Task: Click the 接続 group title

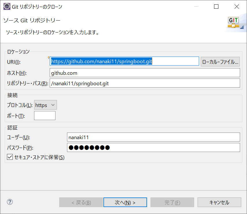Action: pos(12,95)
